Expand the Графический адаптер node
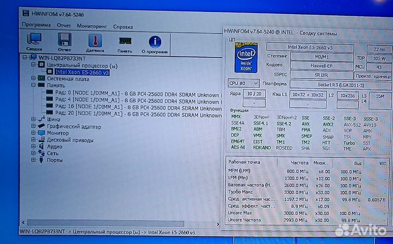 click(x=33, y=126)
